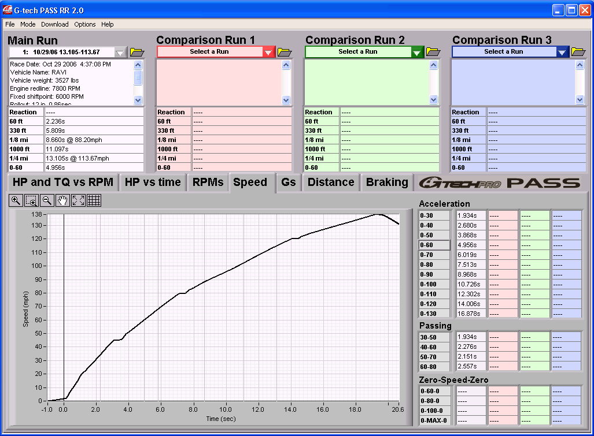Image resolution: width=594 pixels, height=436 pixels.
Task: Select the zoom out magnifier tool
Action: (x=47, y=200)
